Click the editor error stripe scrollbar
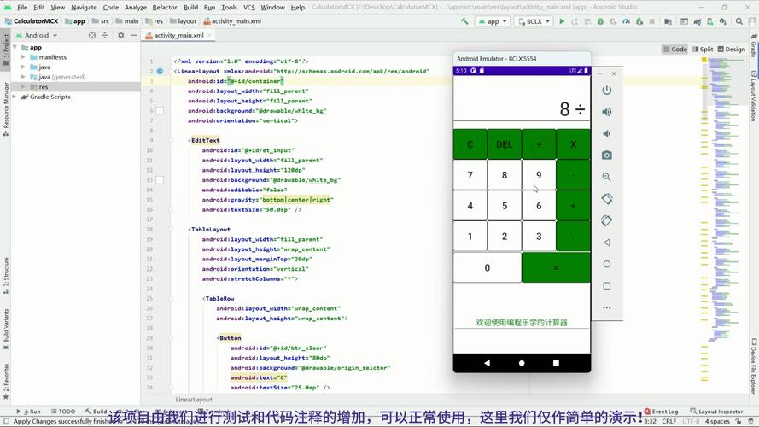 pos(704,223)
